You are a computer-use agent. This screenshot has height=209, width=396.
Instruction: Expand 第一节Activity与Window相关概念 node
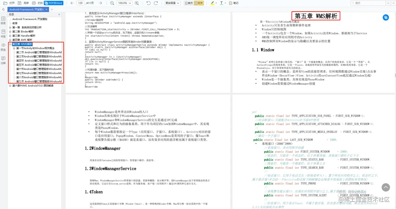[x=14, y=48]
